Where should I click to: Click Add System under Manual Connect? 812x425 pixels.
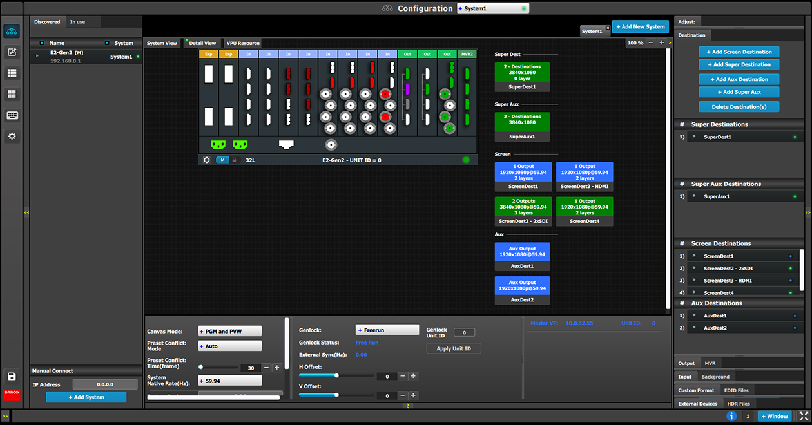(86, 397)
